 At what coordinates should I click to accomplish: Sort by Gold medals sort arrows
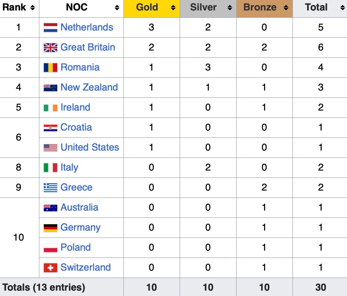click(173, 7)
